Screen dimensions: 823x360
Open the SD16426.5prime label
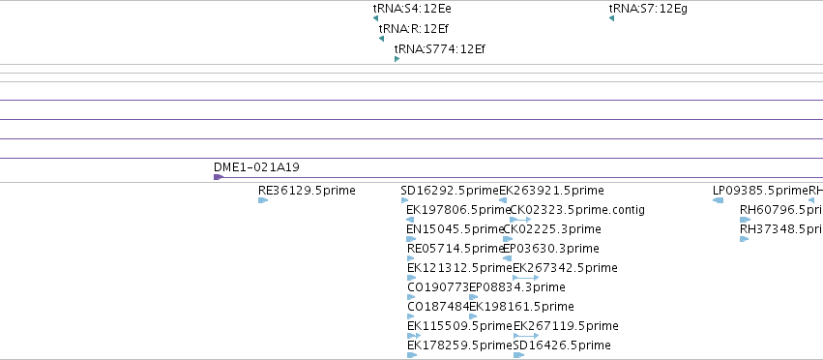(x=562, y=345)
